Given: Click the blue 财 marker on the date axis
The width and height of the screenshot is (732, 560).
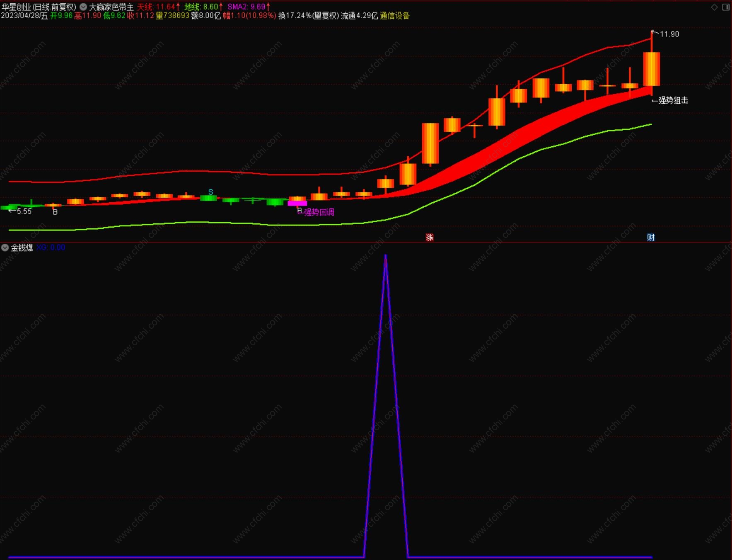Looking at the screenshot, I should pyautogui.click(x=651, y=238).
